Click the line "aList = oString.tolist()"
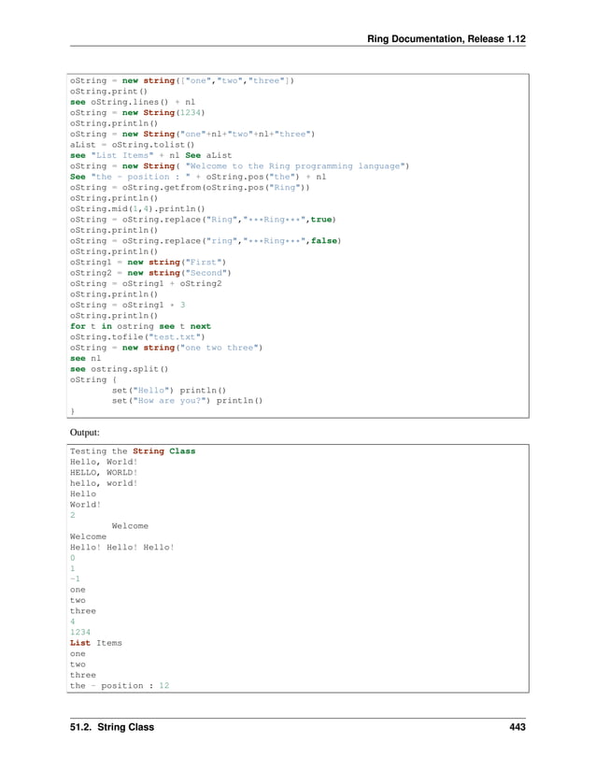Image resolution: width=596 pixels, height=771 pixels. (x=132, y=145)
